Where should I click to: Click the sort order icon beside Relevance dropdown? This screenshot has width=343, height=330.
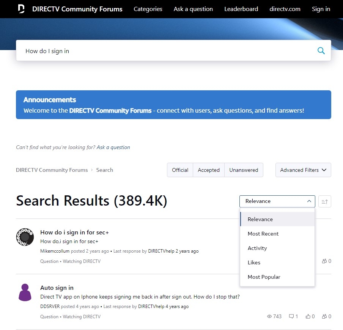(x=324, y=201)
